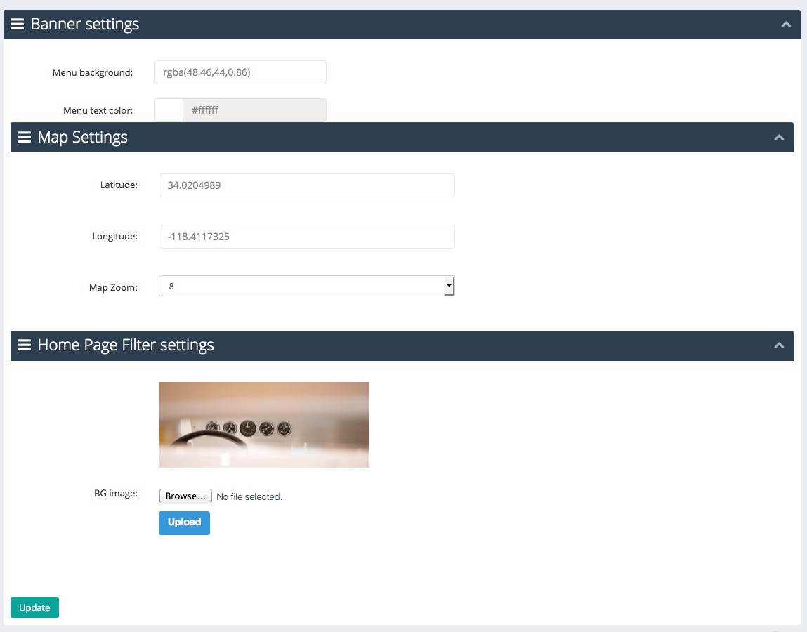Click the blue Upload button

(x=184, y=523)
